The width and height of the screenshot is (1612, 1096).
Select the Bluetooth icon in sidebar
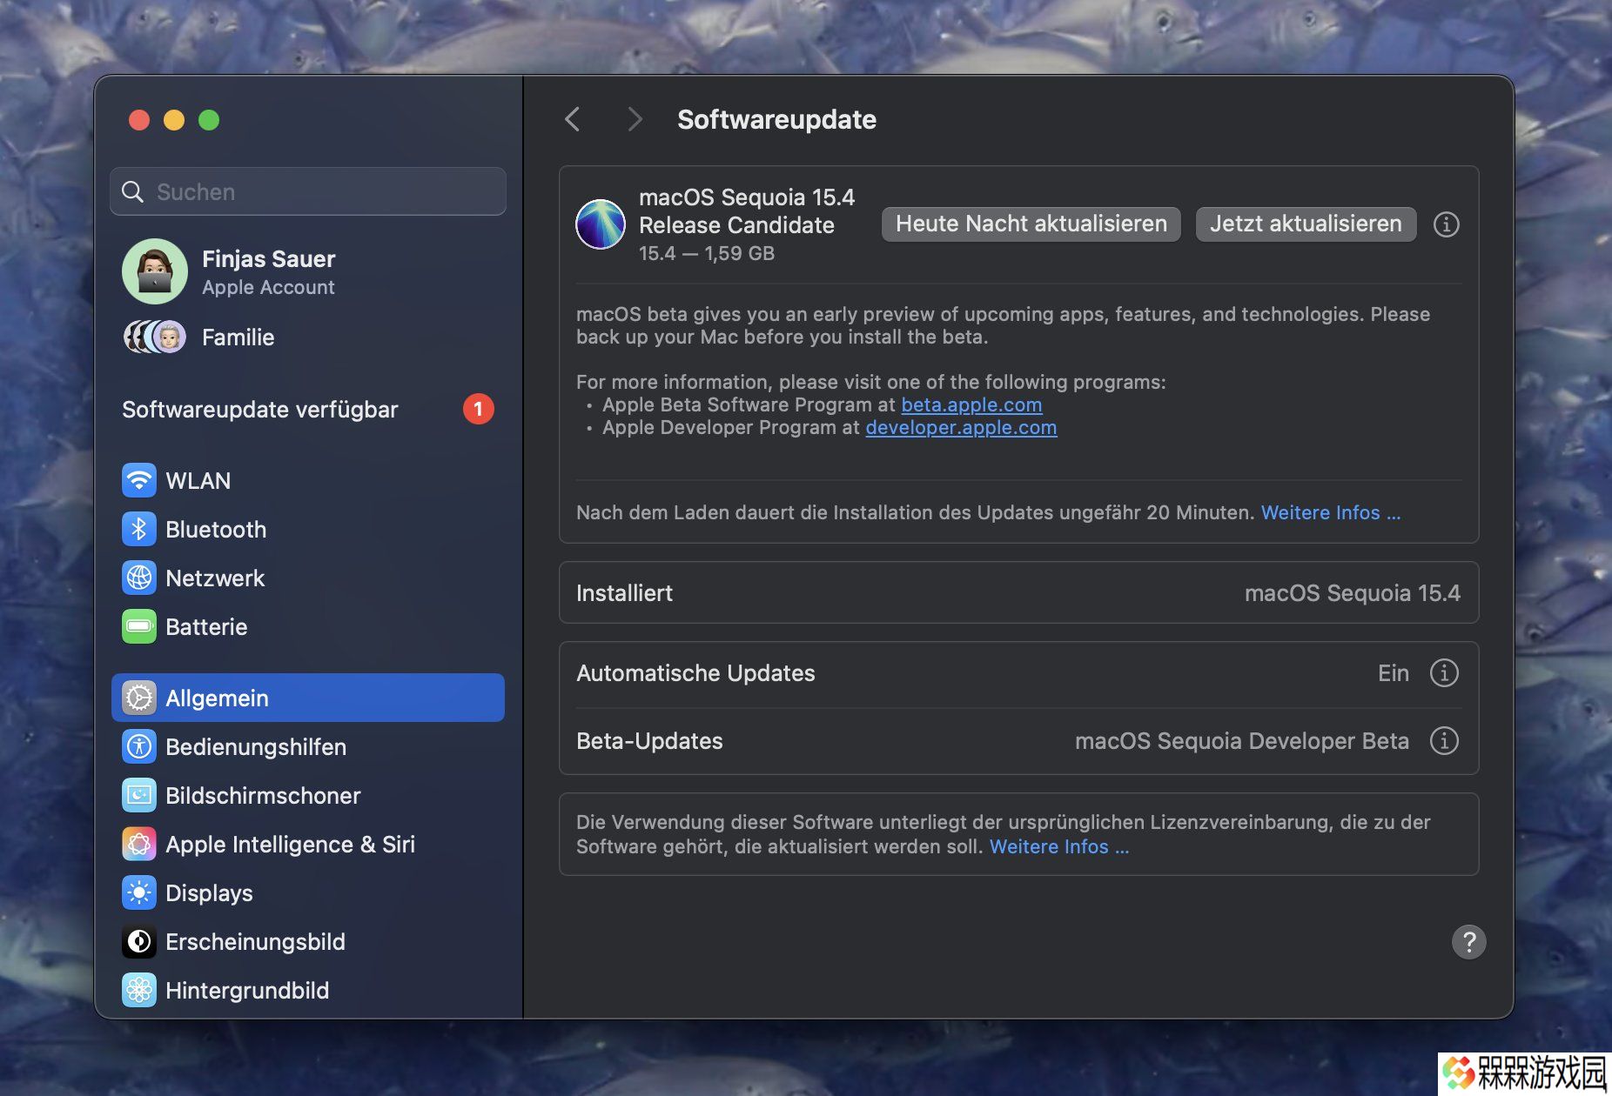coord(139,529)
